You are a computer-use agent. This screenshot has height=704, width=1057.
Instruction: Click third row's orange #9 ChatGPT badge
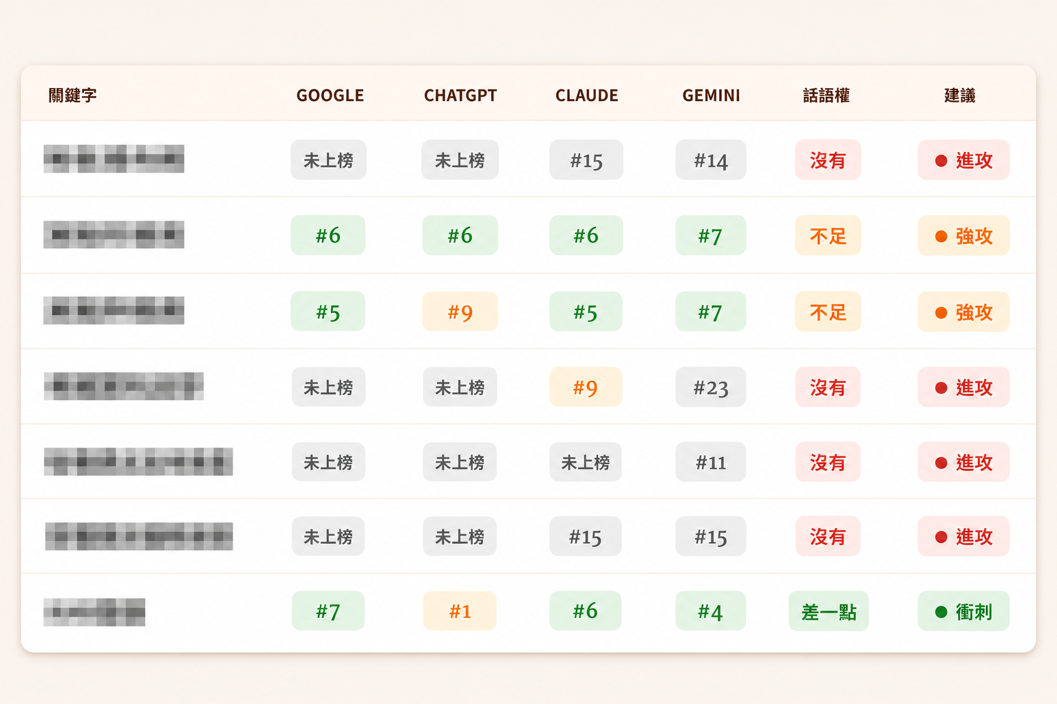(x=460, y=311)
